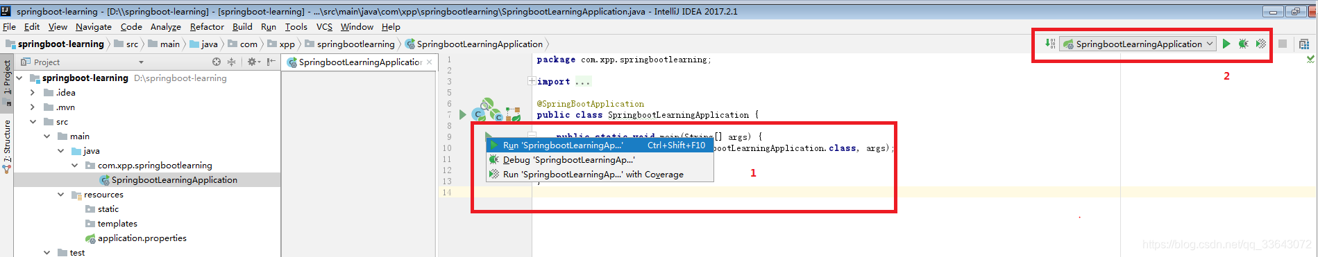
Task: Click com breadcrumb in navigation bar
Action: 243,44
